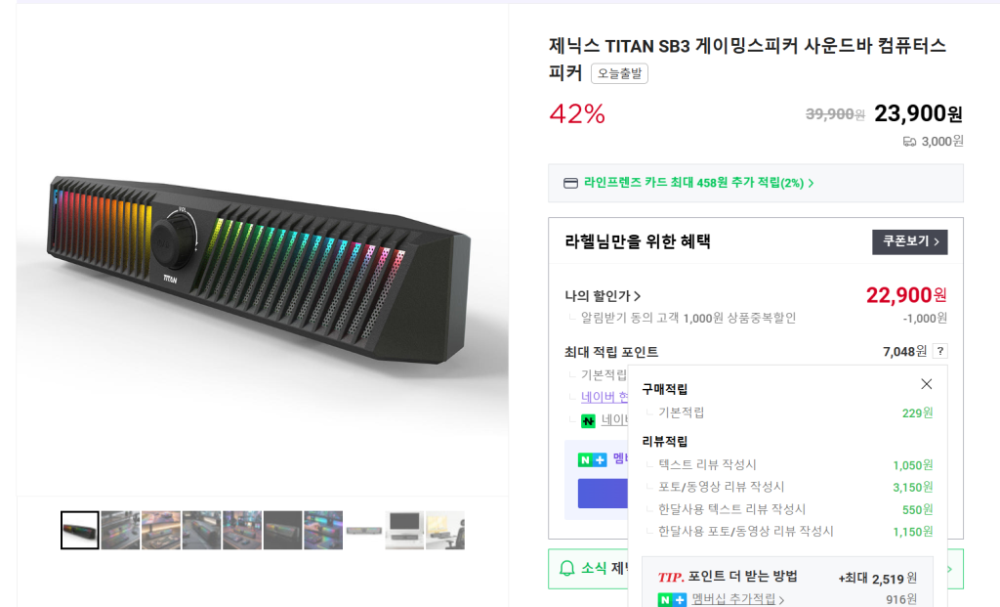Click the blue purchase button
This screenshot has width=1000, height=607.
603,493
